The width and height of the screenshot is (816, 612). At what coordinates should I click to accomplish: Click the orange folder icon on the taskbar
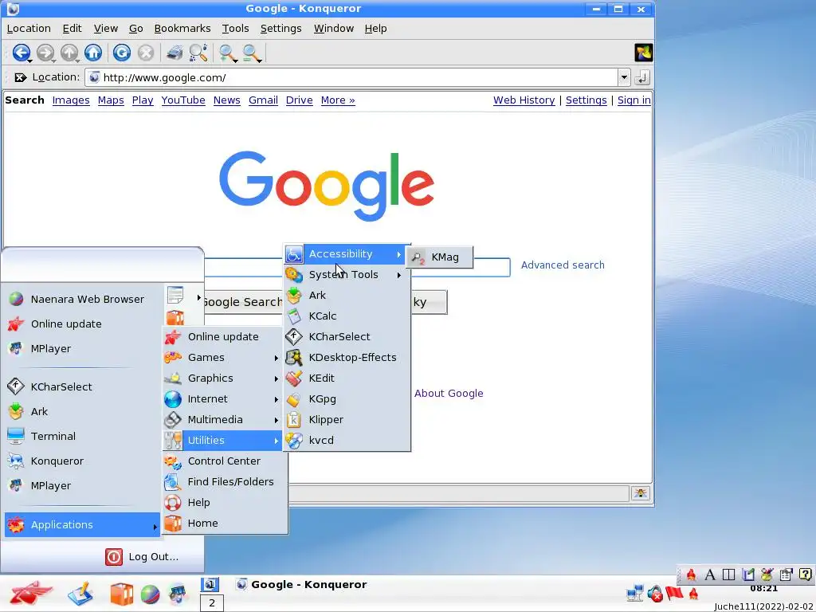point(121,594)
